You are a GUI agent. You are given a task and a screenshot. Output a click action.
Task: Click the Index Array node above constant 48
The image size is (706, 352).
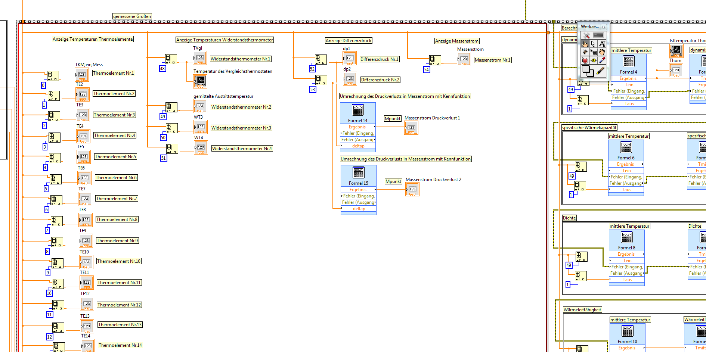(171, 59)
